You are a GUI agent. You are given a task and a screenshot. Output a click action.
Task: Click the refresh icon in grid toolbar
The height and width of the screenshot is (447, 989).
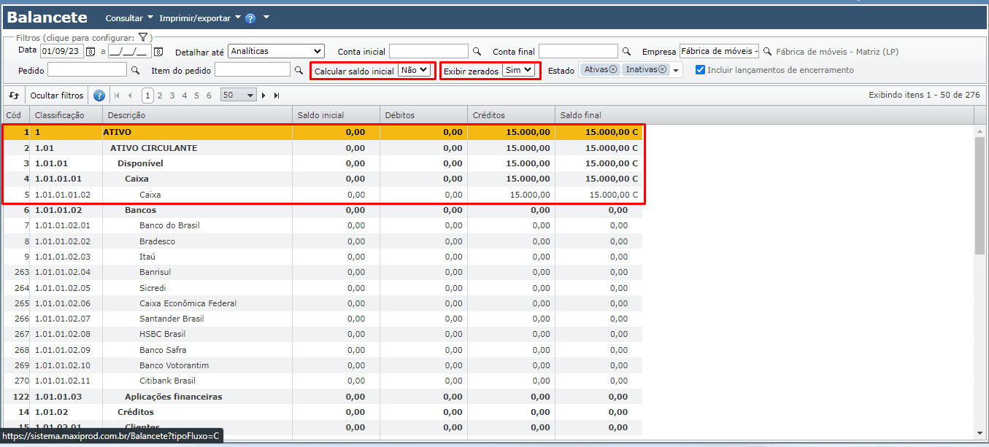[x=14, y=96]
